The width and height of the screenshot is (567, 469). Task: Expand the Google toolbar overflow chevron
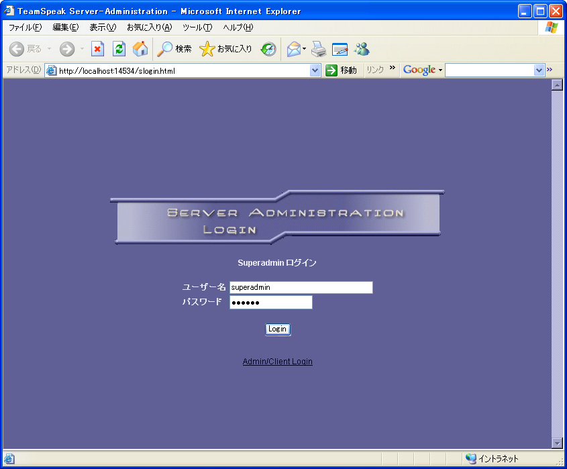coord(550,69)
